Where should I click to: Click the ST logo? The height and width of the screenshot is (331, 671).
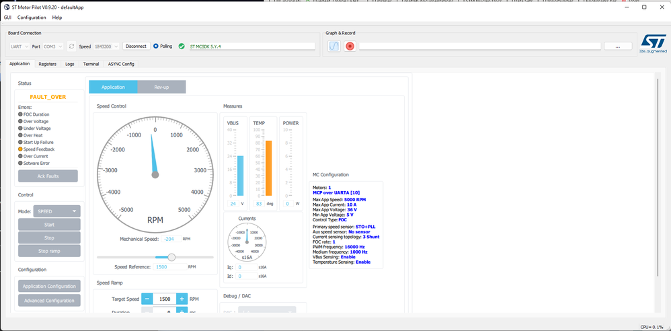pos(653,44)
